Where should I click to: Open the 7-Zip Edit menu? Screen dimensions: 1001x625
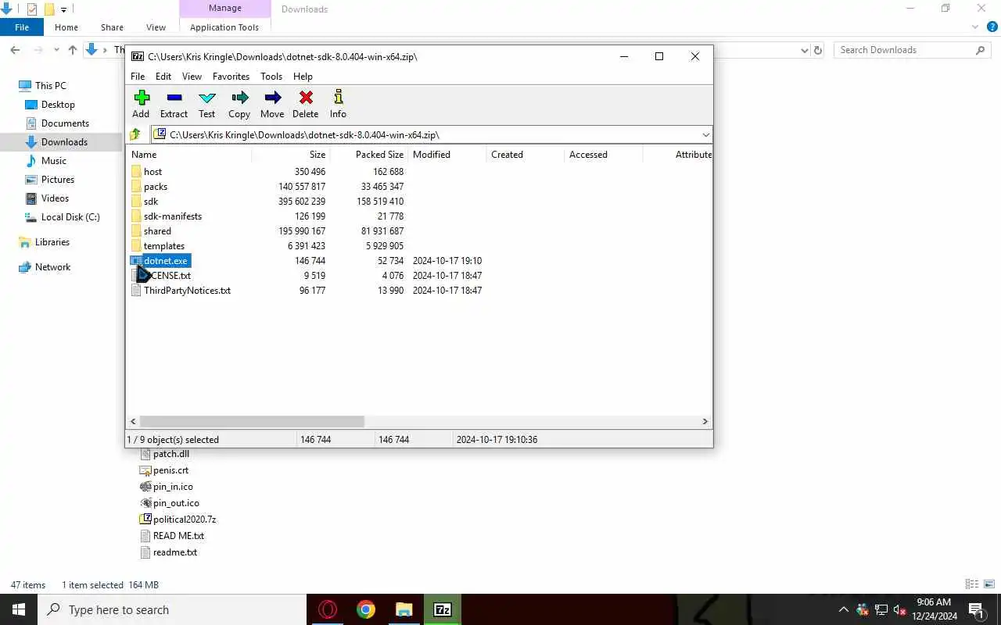[x=163, y=77]
